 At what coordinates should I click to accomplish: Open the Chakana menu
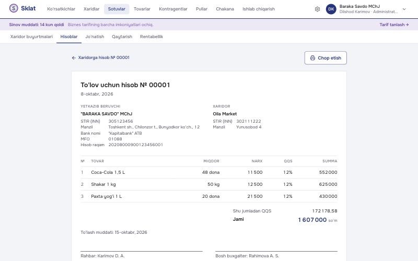tap(225, 9)
